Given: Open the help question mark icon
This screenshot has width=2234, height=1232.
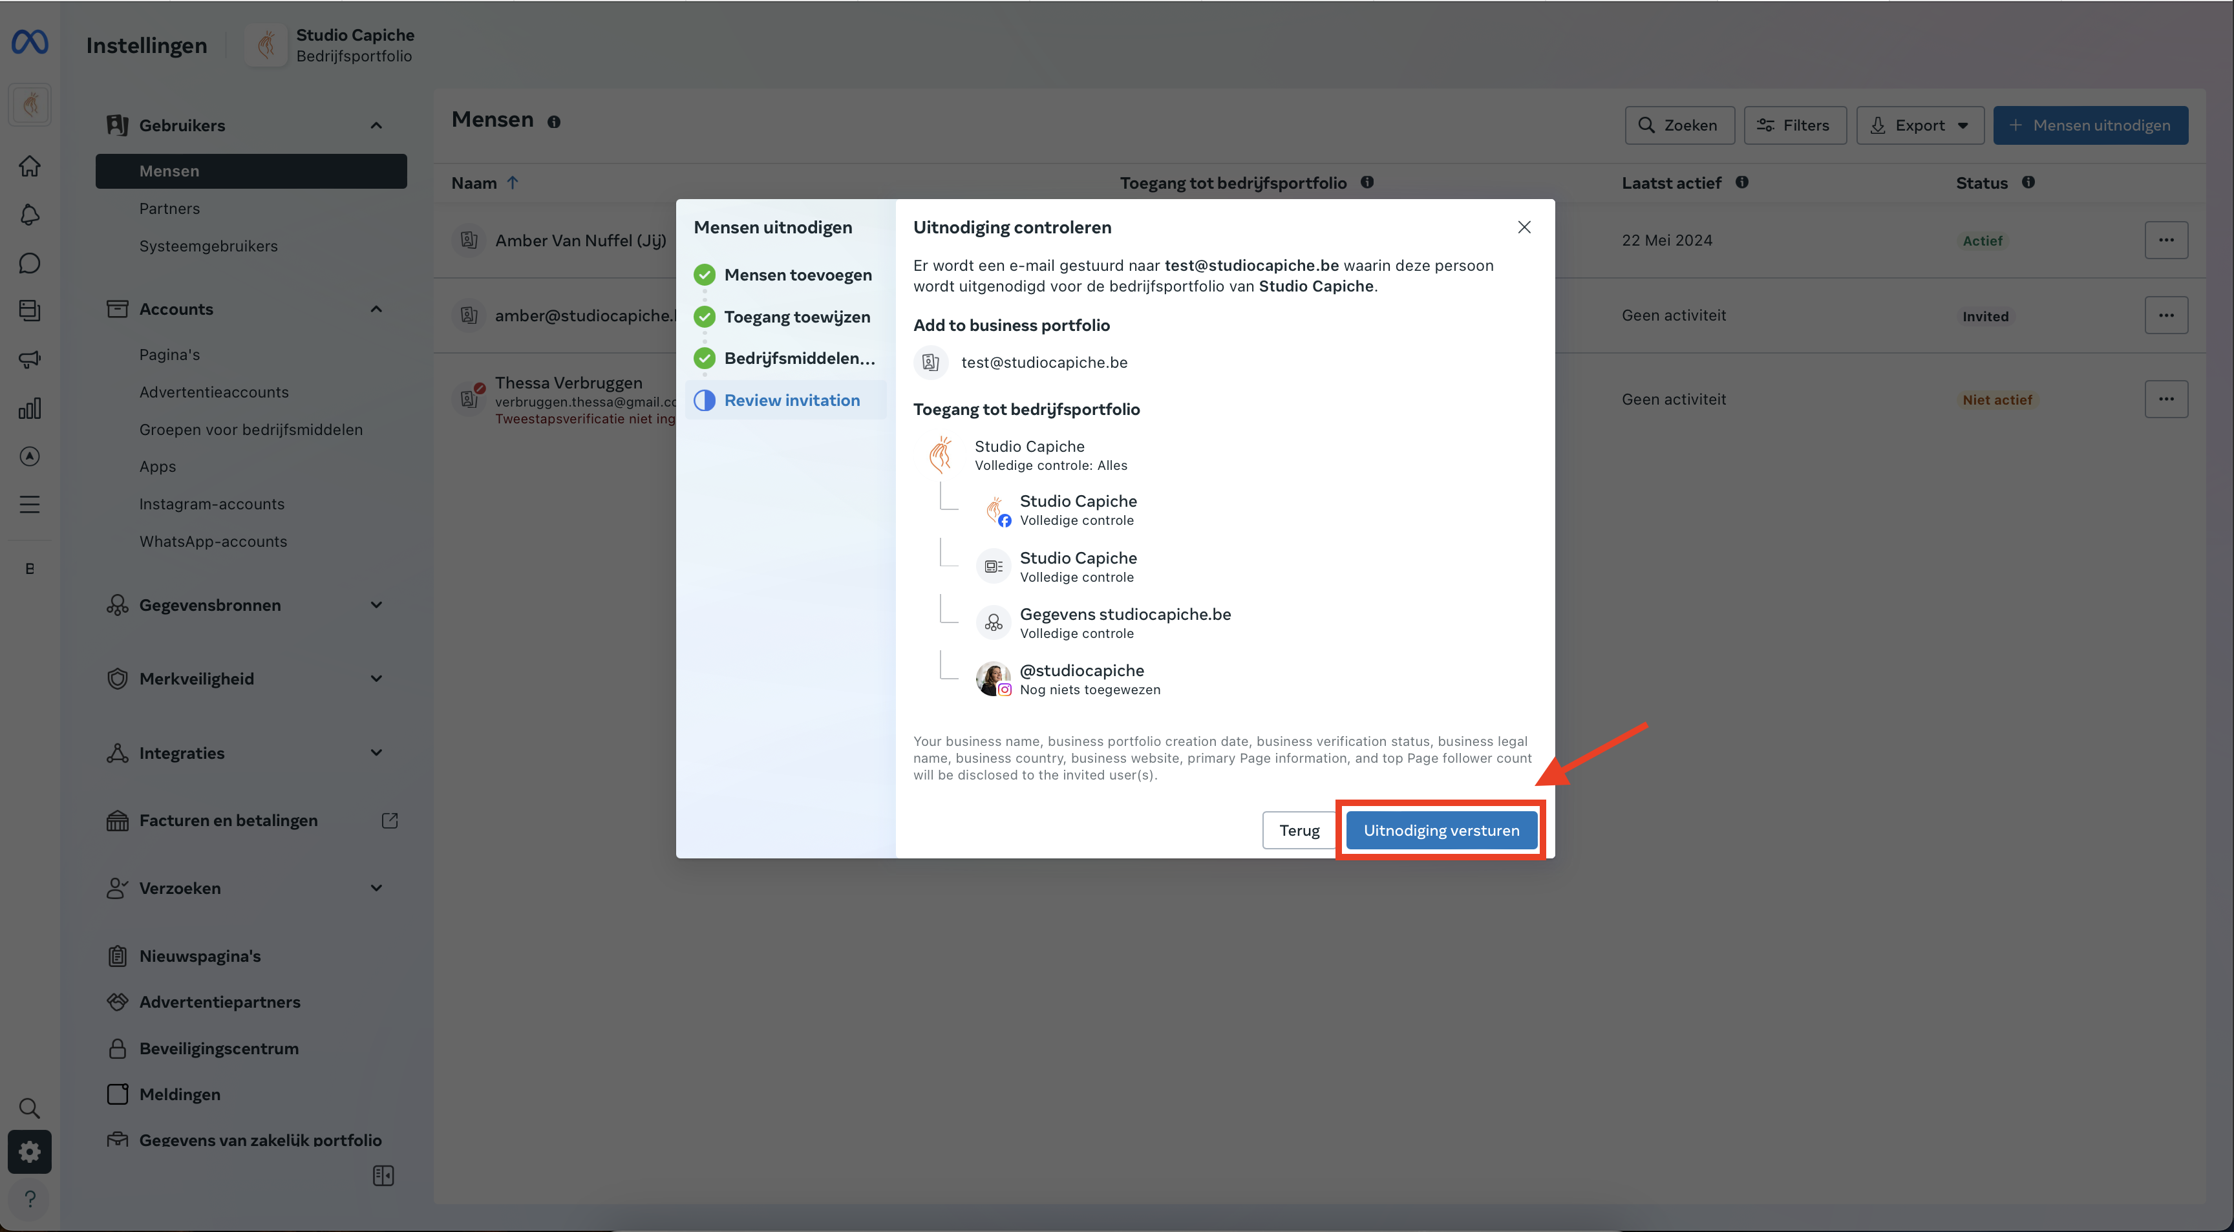Looking at the screenshot, I should pos(30,1199).
